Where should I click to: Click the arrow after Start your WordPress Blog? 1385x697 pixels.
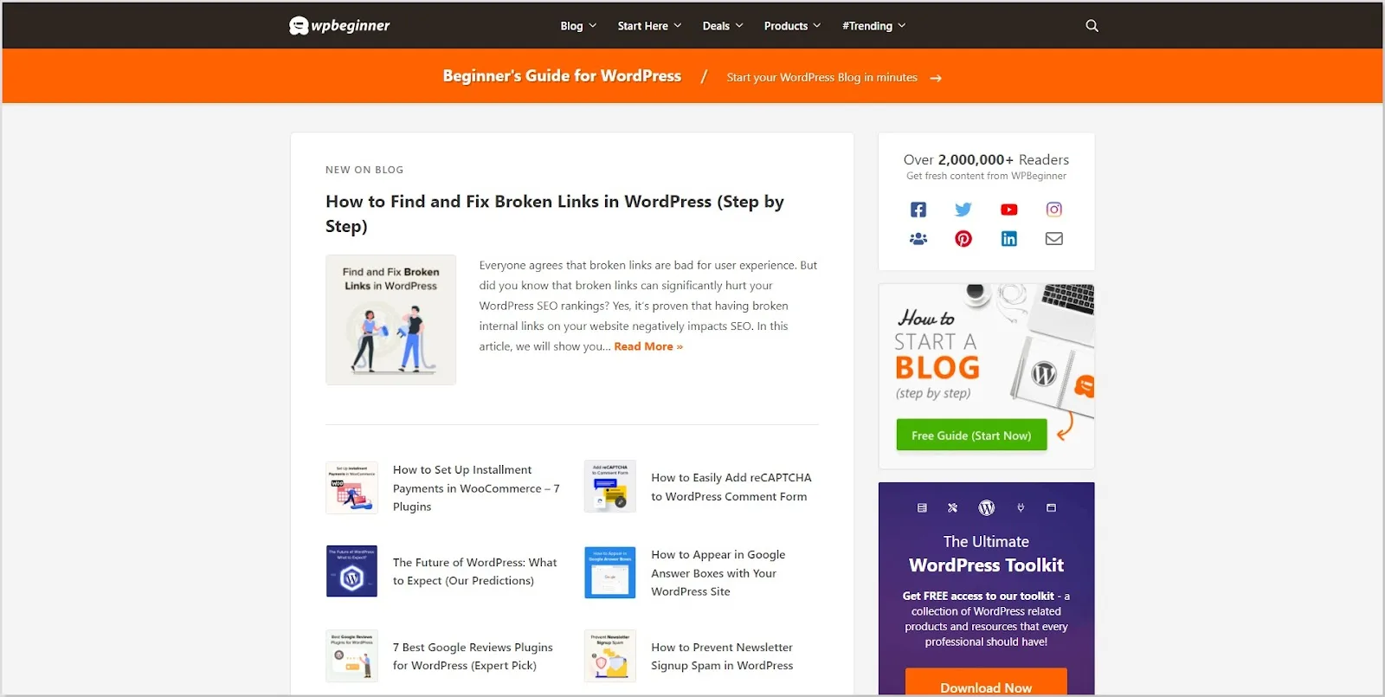click(936, 78)
